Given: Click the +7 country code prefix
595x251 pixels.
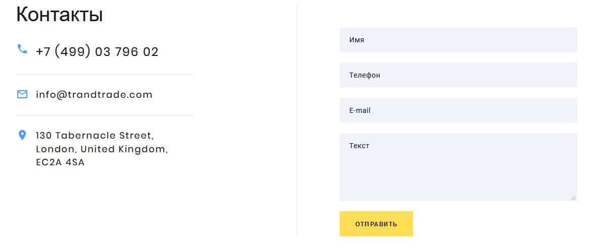Looking at the screenshot, I should pyautogui.click(x=42, y=51).
